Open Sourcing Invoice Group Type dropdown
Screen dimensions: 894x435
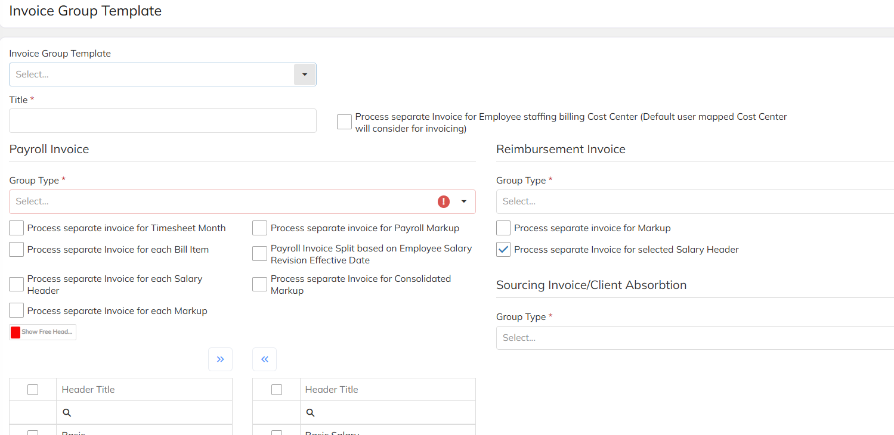point(692,338)
